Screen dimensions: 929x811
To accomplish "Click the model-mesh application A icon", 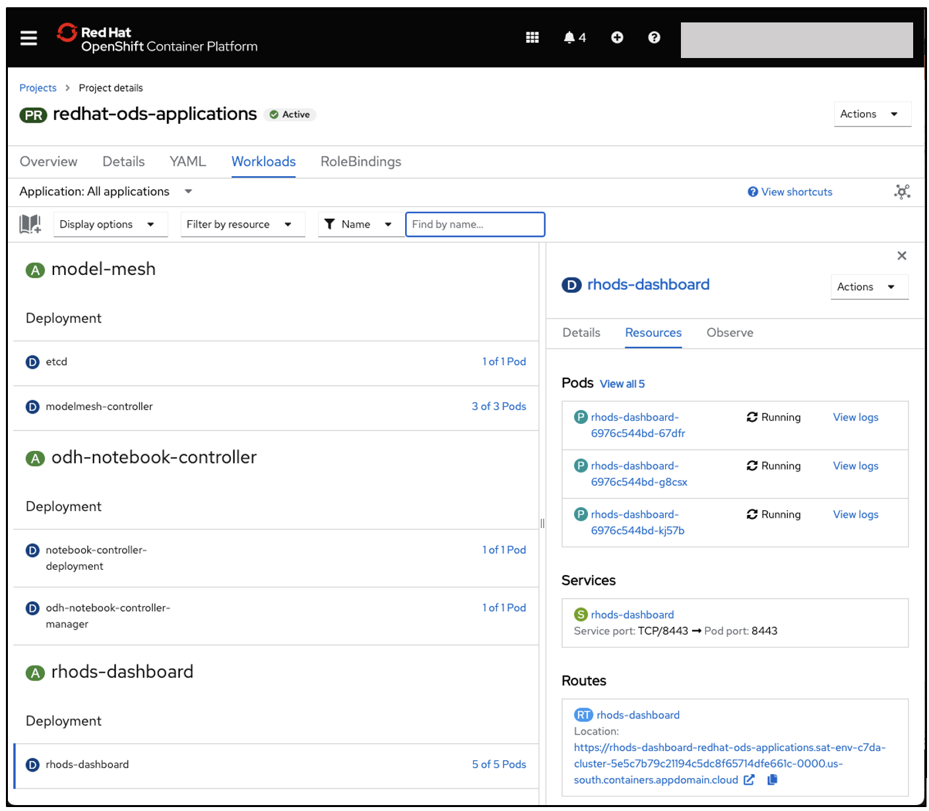I will 35,270.
